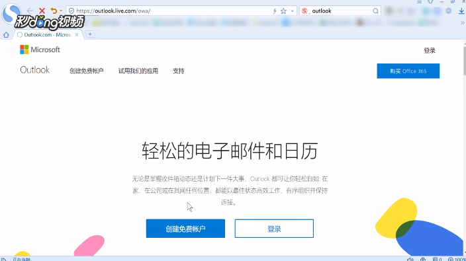This screenshot has width=466, height=261.
Task: Open the downloads arrow icon
Action: pos(461,11)
